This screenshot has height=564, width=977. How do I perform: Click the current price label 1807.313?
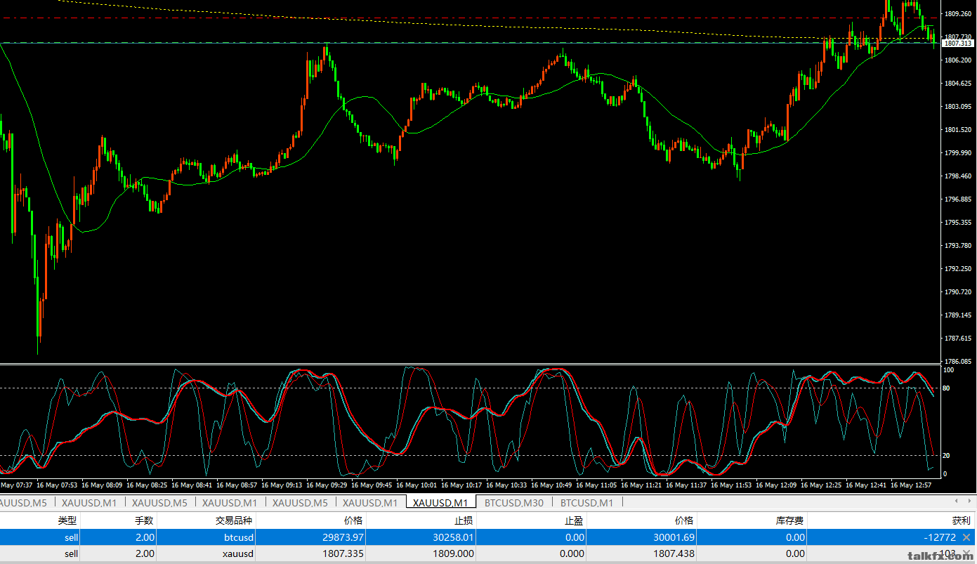coord(957,43)
